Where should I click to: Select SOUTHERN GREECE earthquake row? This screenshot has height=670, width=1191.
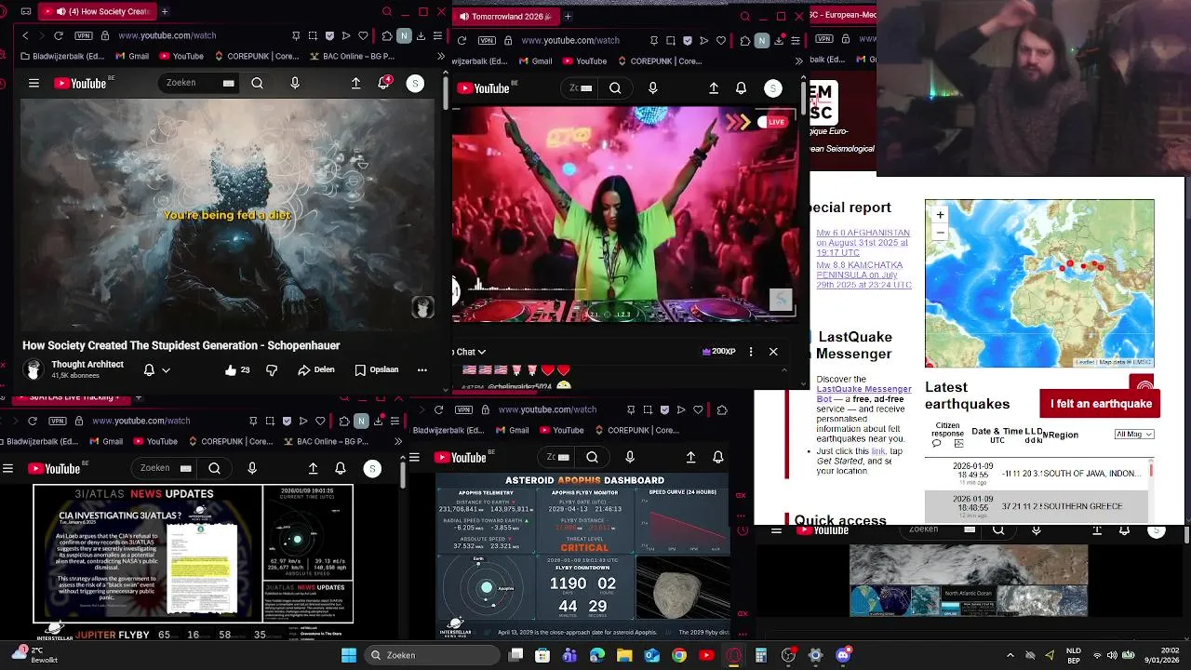point(1037,506)
